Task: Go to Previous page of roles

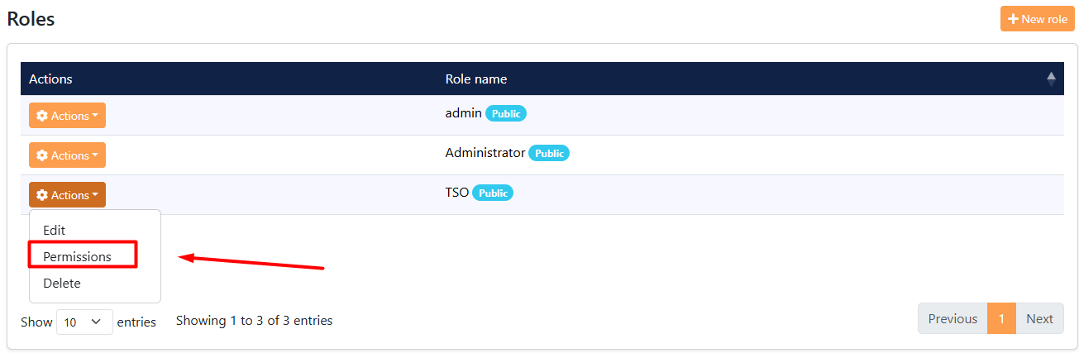Action: click(952, 318)
